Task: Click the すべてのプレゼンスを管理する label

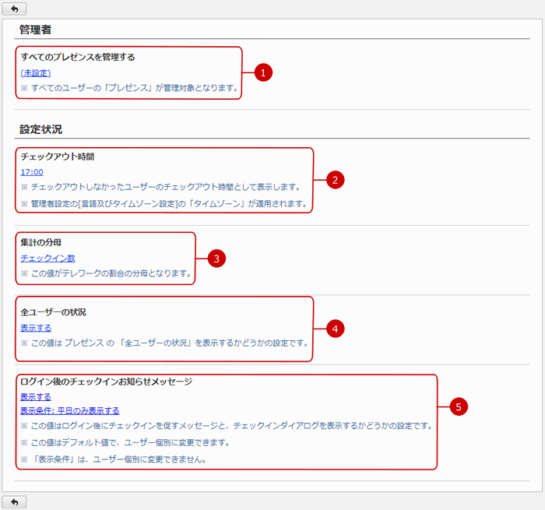Action: pos(78,57)
